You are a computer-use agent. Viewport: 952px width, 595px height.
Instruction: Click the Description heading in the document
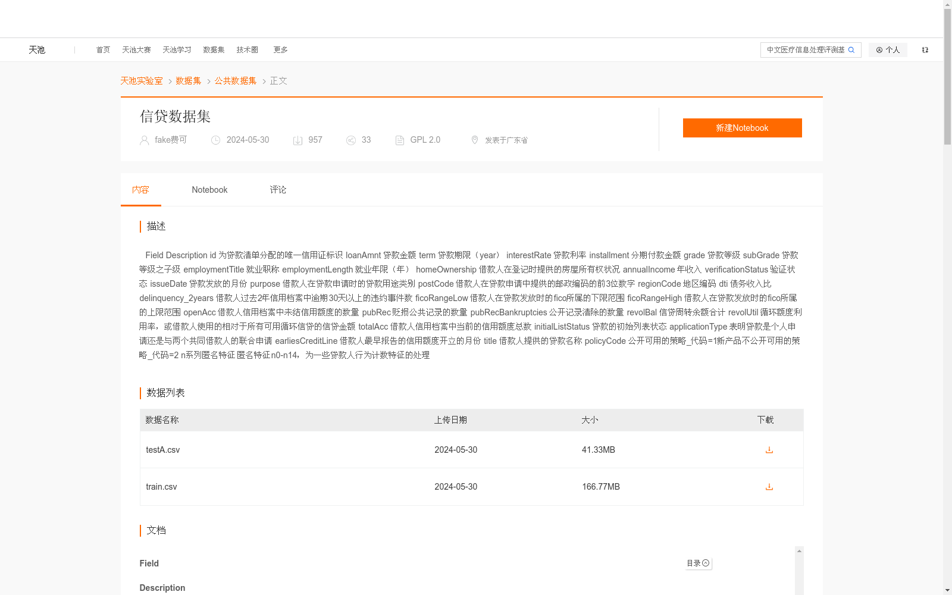pyautogui.click(x=162, y=588)
